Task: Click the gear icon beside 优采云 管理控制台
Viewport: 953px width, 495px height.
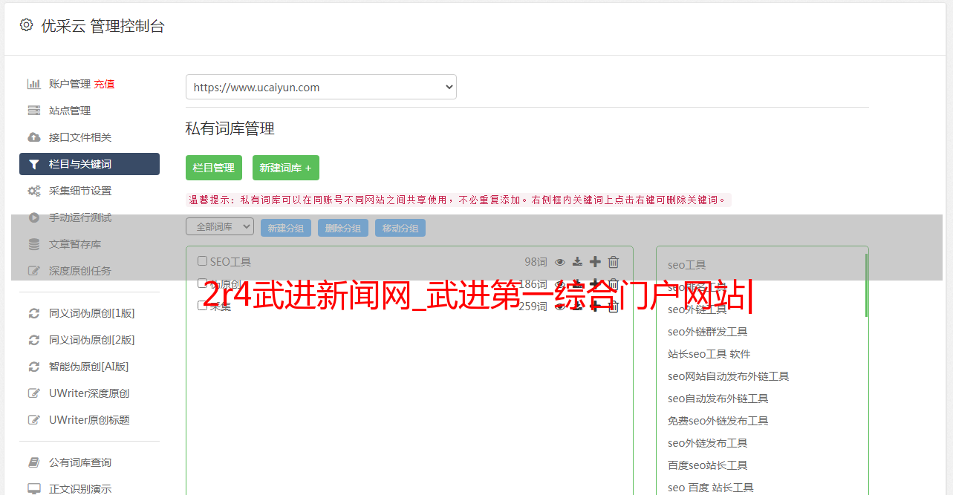Action: pyautogui.click(x=27, y=25)
